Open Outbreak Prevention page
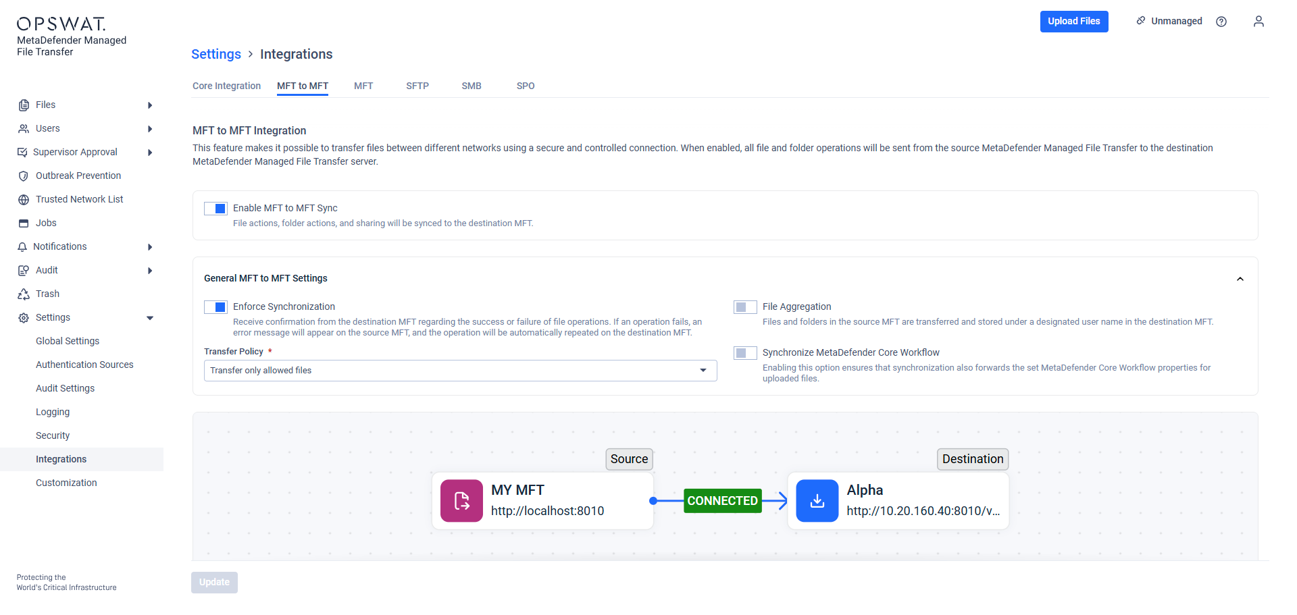This screenshot has height=615, width=1297. (x=78, y=176)
